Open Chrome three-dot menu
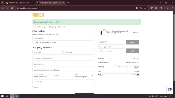Image resolution: width=175 pixels, height=98 pixels. [172, 8]
